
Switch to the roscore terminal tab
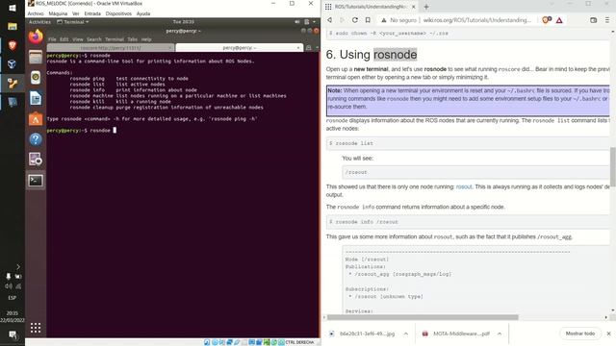(111, 48)
